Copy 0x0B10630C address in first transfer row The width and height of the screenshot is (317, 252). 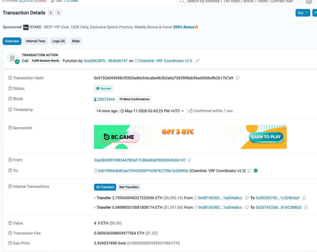click(x=247, y=198)
